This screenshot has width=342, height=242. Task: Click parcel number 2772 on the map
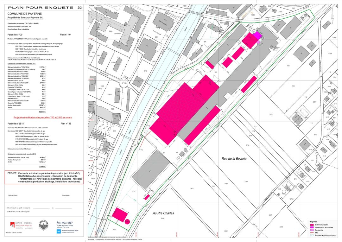pyautogui.click(x=271, y=114)
